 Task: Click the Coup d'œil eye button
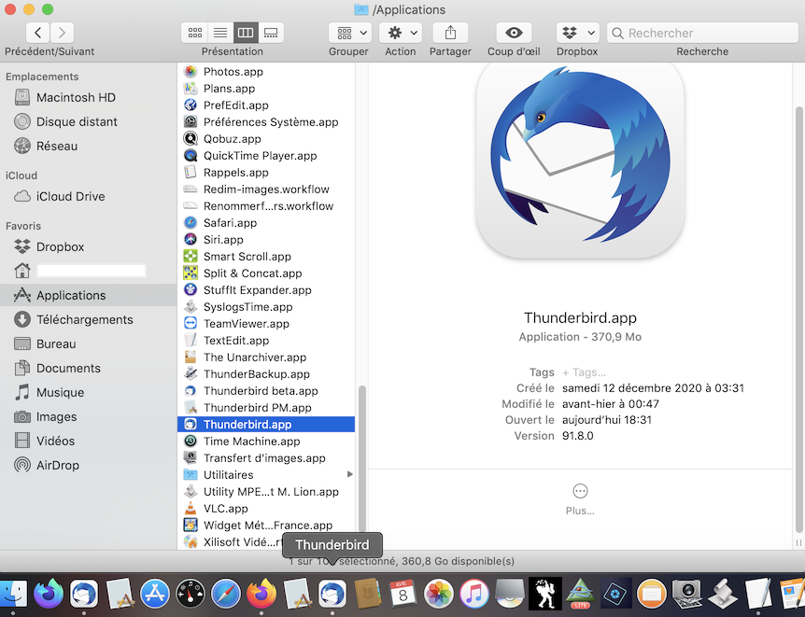[x=514, y=33]
